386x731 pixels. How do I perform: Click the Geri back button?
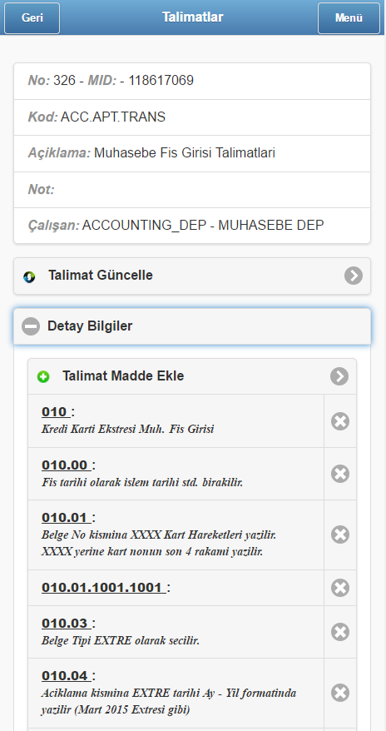click(x=32, y=18)
